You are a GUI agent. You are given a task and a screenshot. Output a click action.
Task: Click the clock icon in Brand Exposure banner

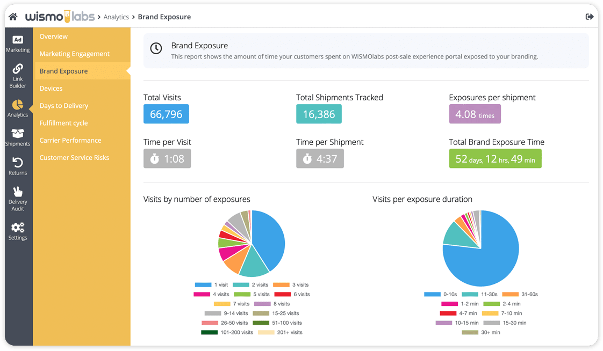pos(156,48)
